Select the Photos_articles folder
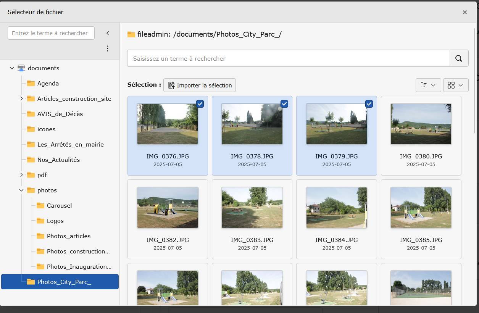Screen dimensions: 479x313 pos(68,236)
